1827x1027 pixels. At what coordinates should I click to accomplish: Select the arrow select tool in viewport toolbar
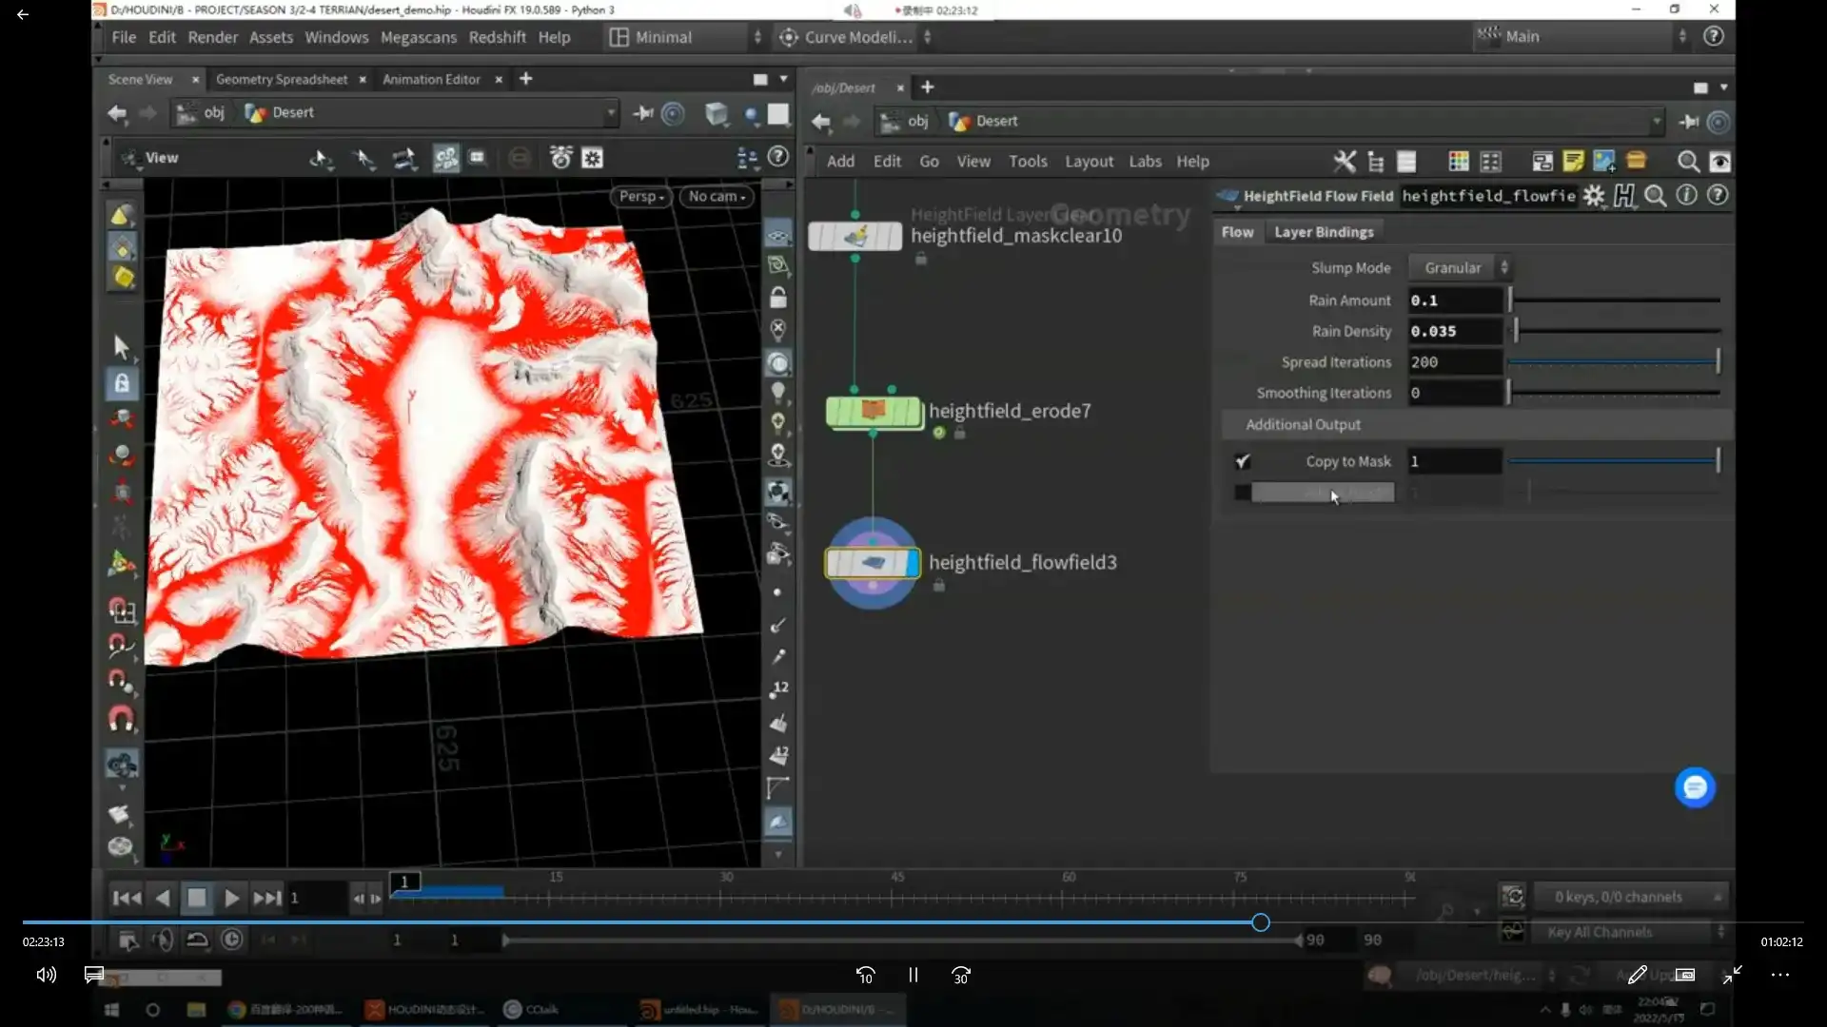coord(121,346)
